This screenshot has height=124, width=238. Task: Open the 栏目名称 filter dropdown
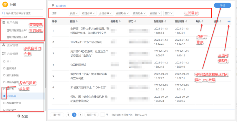click(x=89, y=13)
